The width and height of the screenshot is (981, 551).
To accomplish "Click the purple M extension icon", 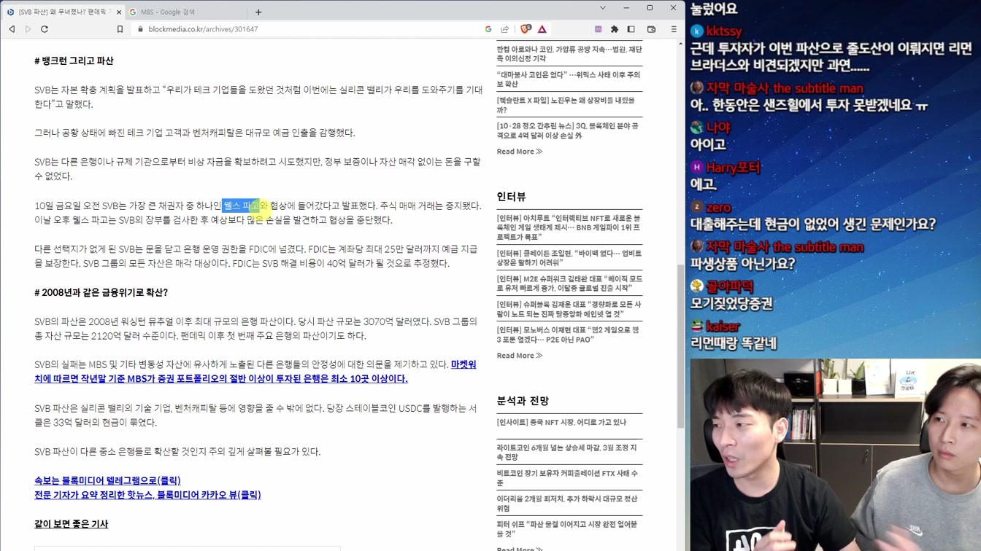I will pyautogui.click(x=598, y=29).
